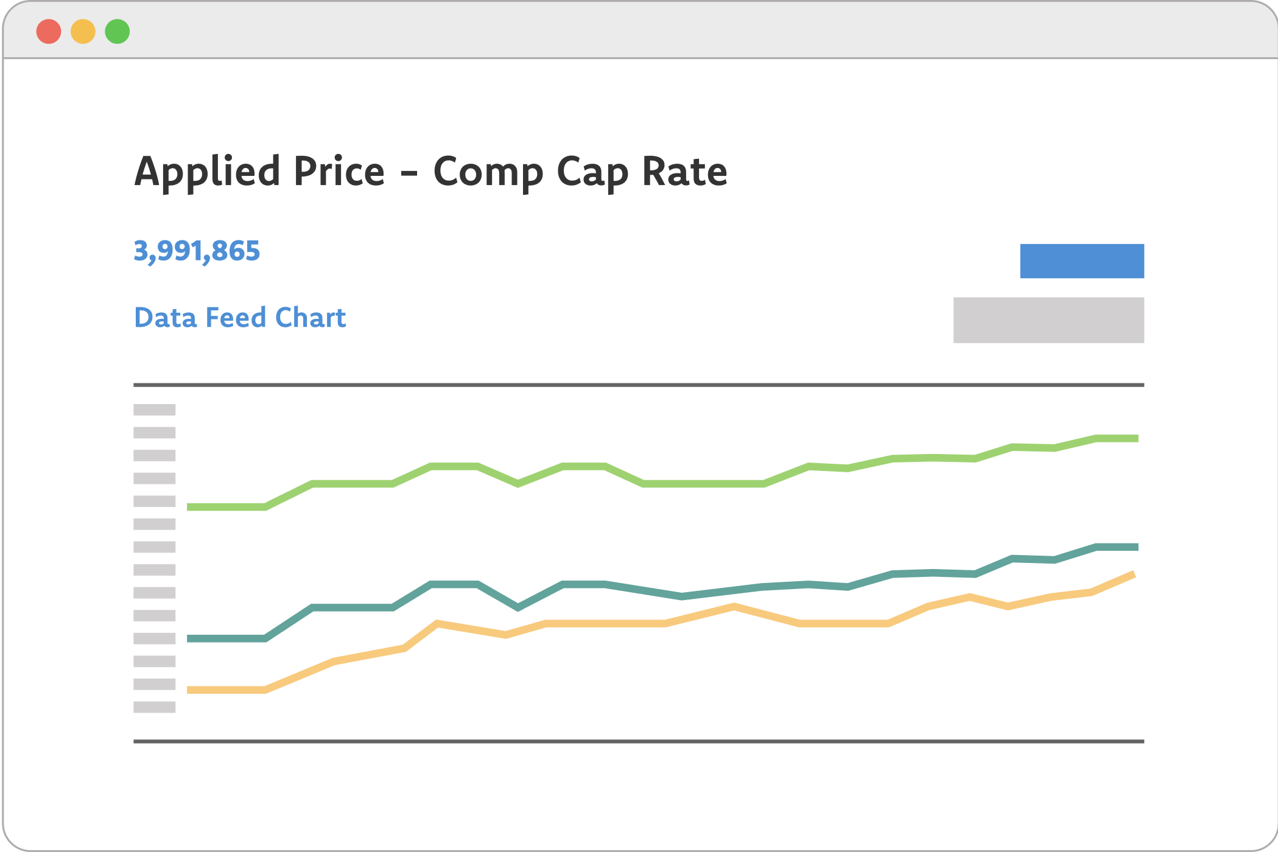Open the Data Feed Chart link

click(240, 318)
